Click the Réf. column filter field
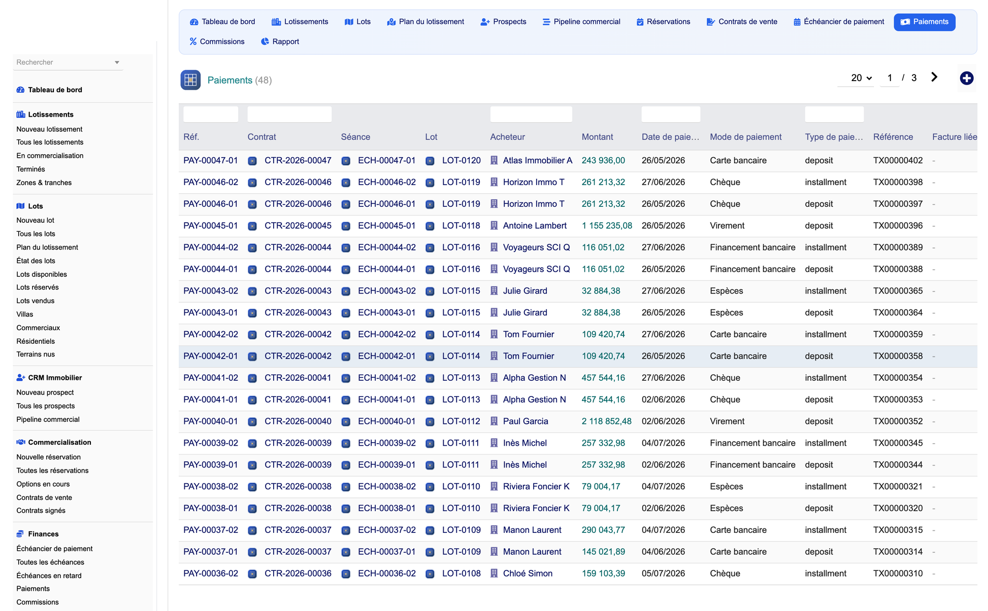988x611 pixels. pos(211,114)
